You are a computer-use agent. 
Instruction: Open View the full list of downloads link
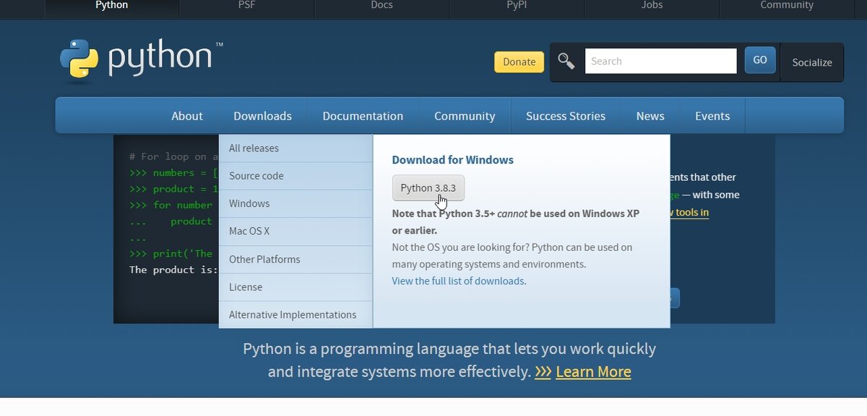pyautogui.click(x=459, y=281)
